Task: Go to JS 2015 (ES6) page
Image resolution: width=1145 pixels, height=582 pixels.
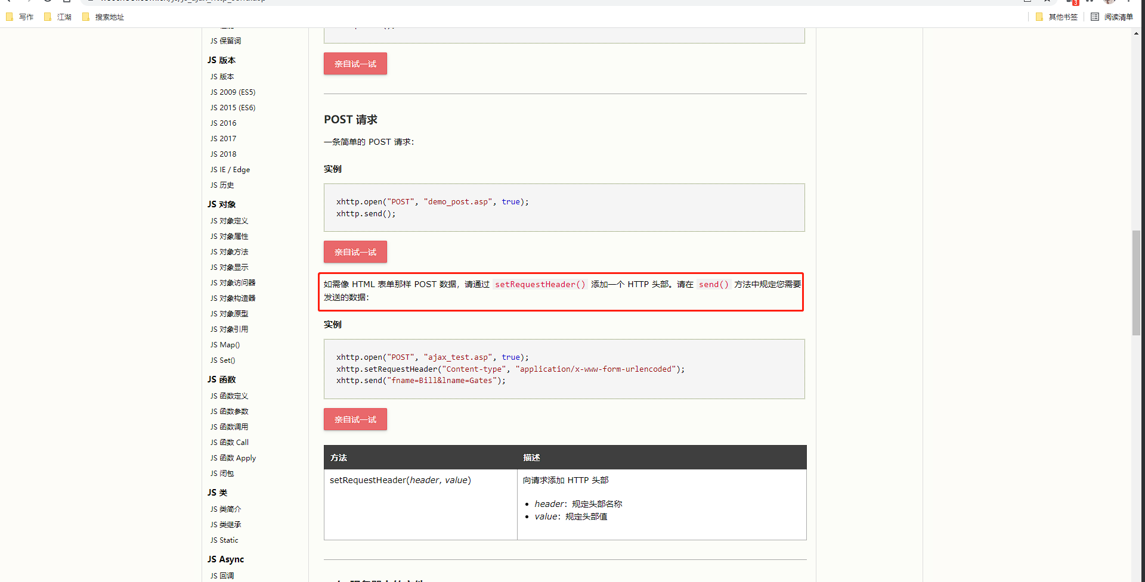Action: coord(233,108)
